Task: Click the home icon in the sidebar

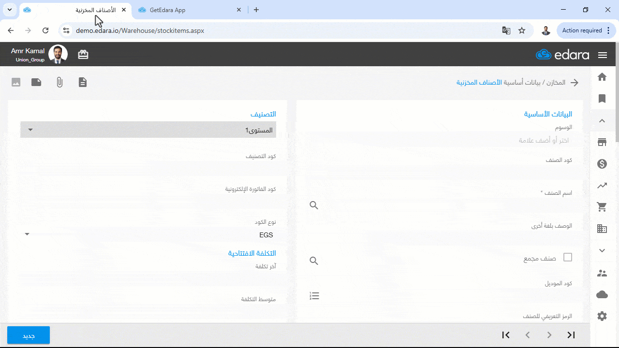Action: 602,77
